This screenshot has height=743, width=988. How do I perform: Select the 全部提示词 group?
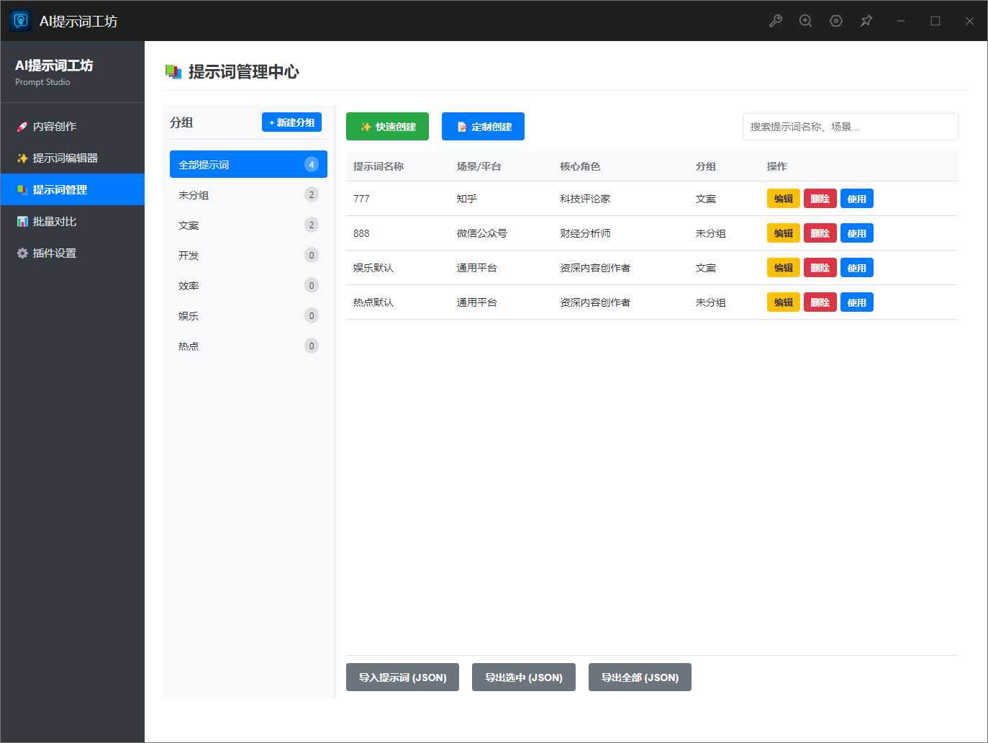click(x=248, y=164)
